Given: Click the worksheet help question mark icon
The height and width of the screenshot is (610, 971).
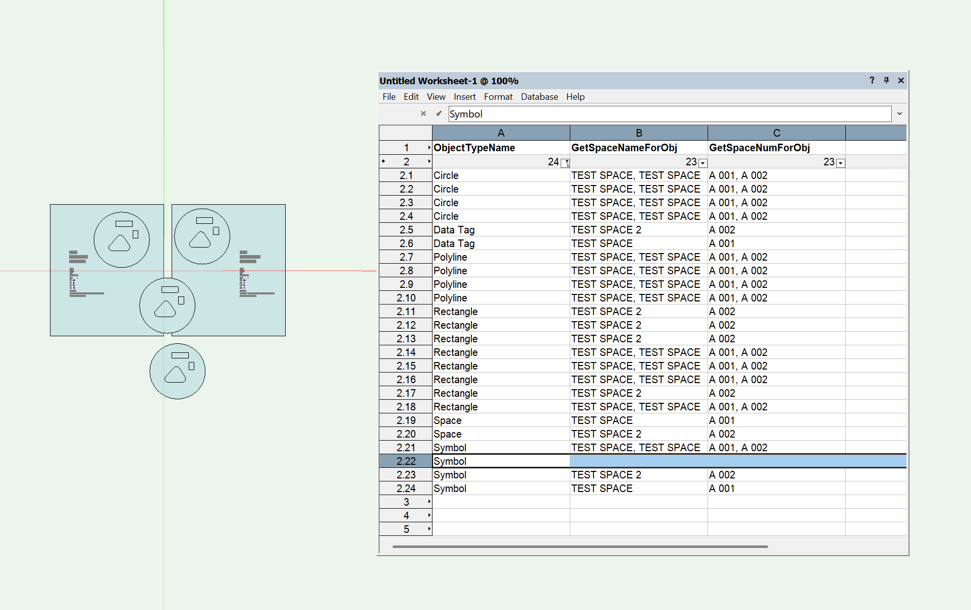Looking at the screenshot, I should pos(872,80).
